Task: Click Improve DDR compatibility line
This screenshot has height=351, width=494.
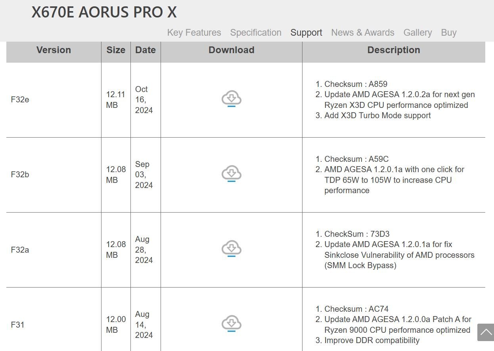Action: pos(372,340)
